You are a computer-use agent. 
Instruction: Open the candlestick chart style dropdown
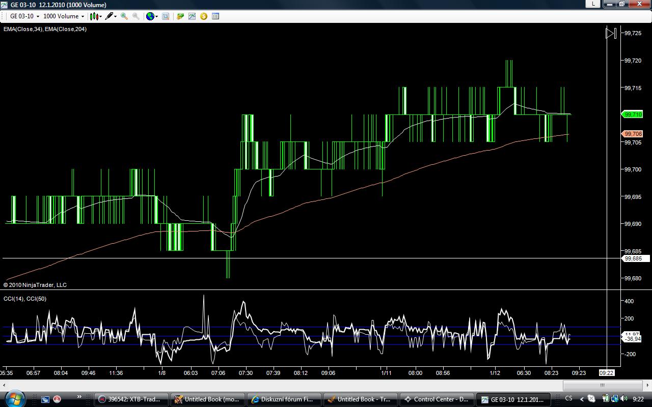click(x=96, y=16)
